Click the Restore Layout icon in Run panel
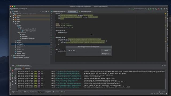The height and width of the screenshot is (96, 171). [x=13, y=81]
